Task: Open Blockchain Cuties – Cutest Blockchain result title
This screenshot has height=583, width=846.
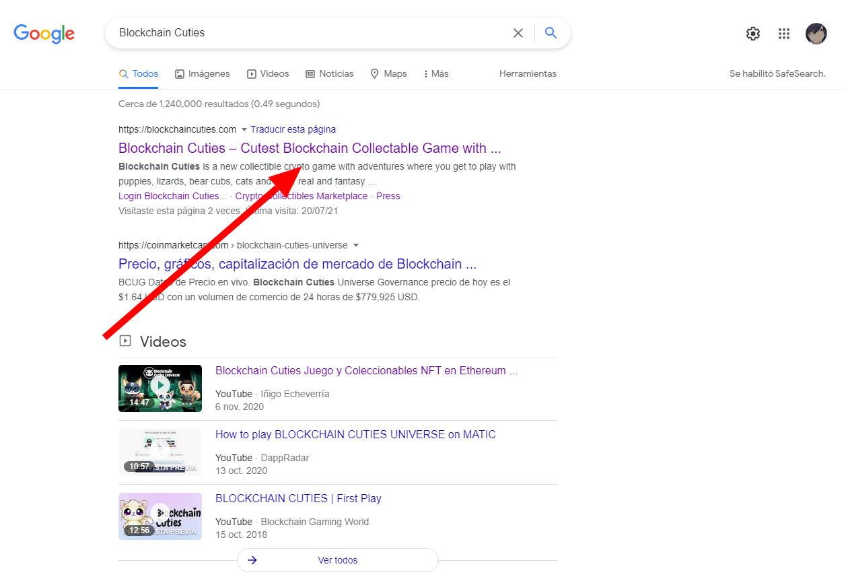Action: [310, 148]
